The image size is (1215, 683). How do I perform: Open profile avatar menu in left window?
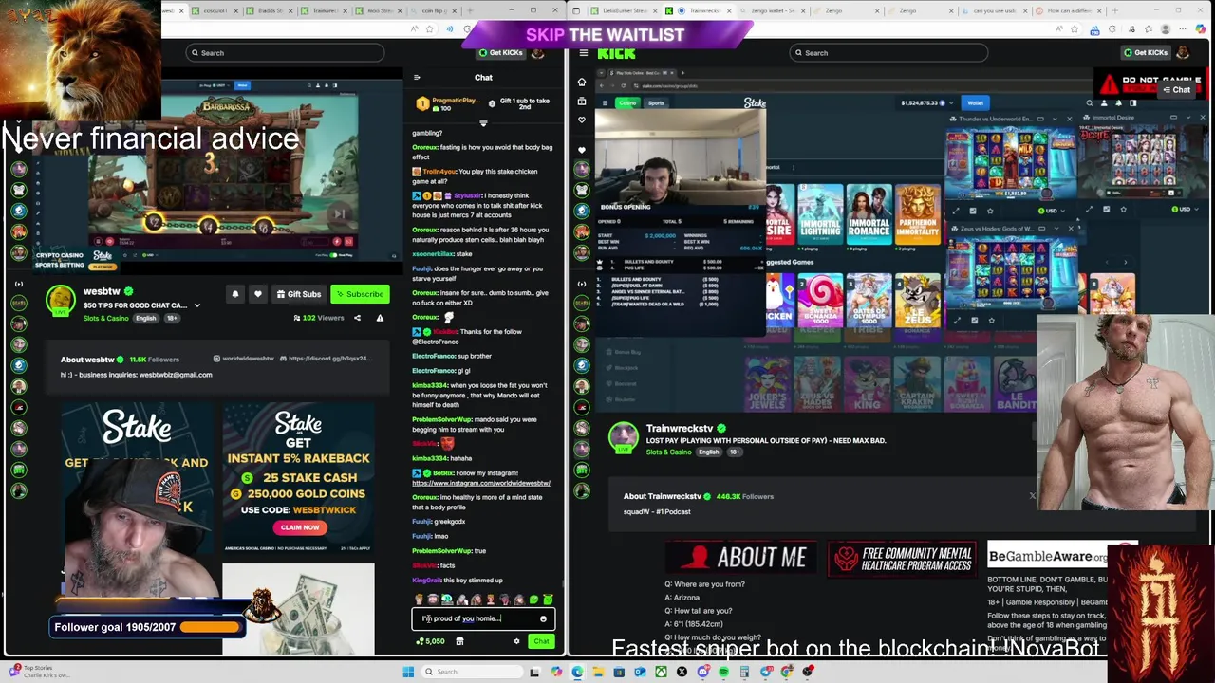coord(538,53)
